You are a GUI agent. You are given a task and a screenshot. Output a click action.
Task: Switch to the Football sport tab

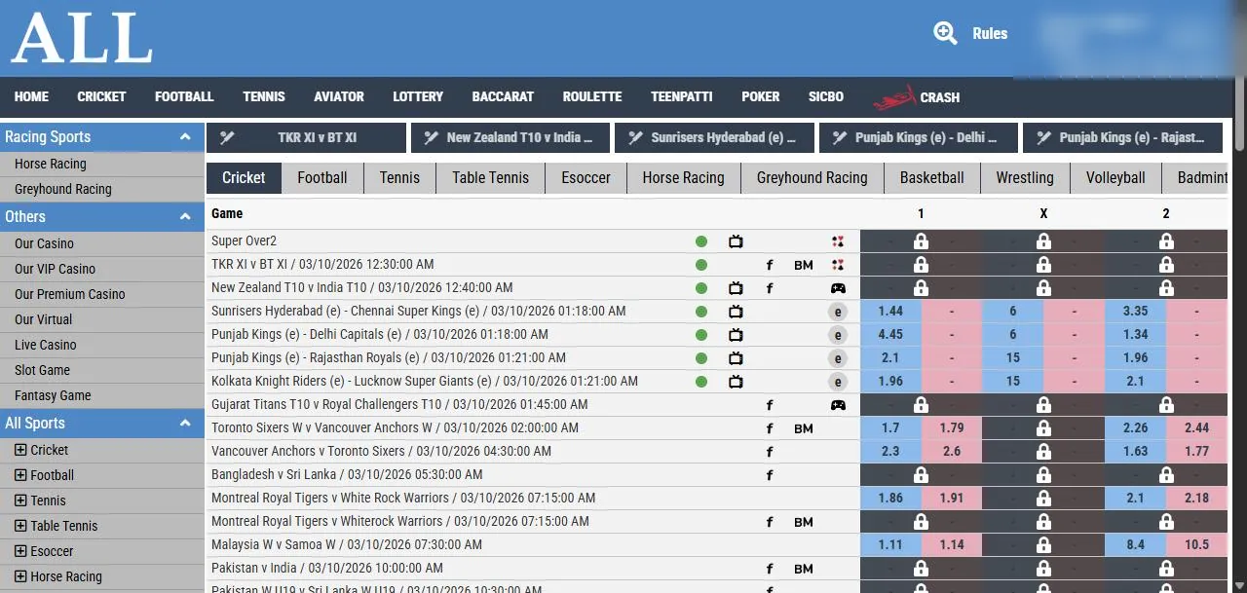pos(322,177)
